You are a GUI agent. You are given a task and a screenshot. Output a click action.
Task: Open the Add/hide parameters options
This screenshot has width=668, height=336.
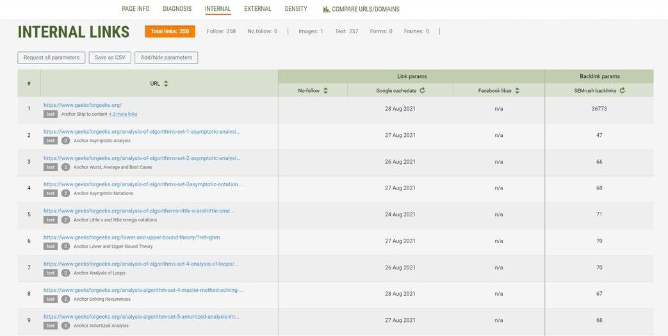click(166, 58)
